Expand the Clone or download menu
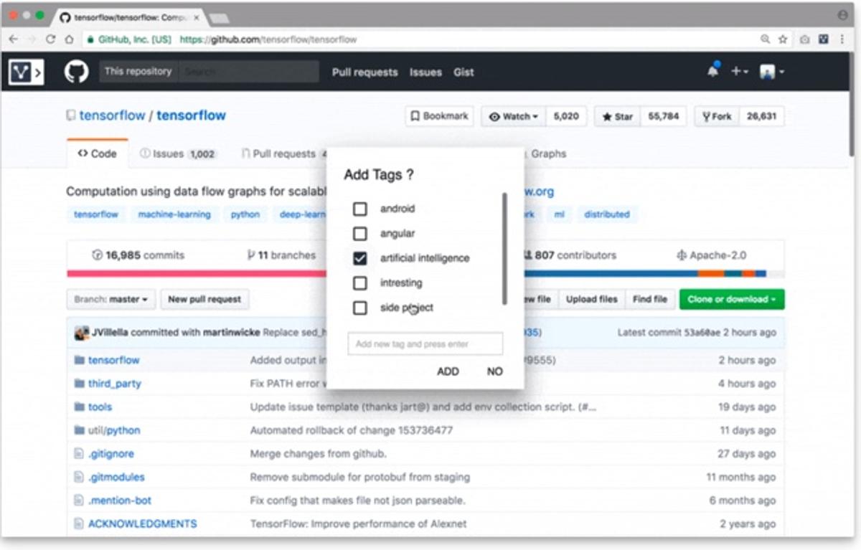This screenshot has height=550, width=861. (x=731, y=299)
